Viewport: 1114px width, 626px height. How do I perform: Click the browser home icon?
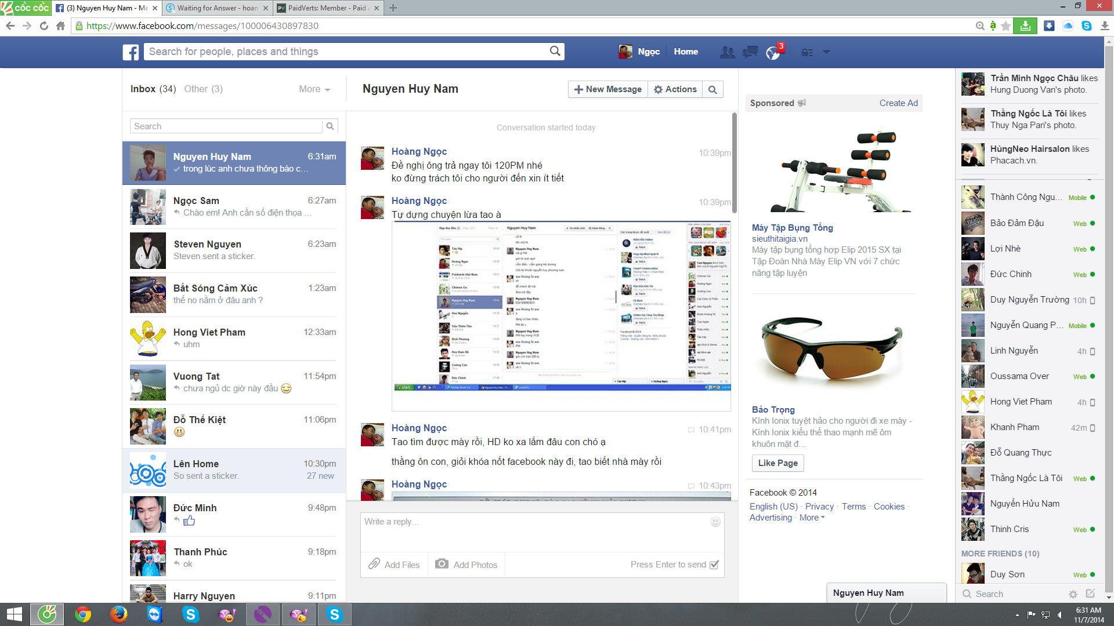tap(60, 26)
